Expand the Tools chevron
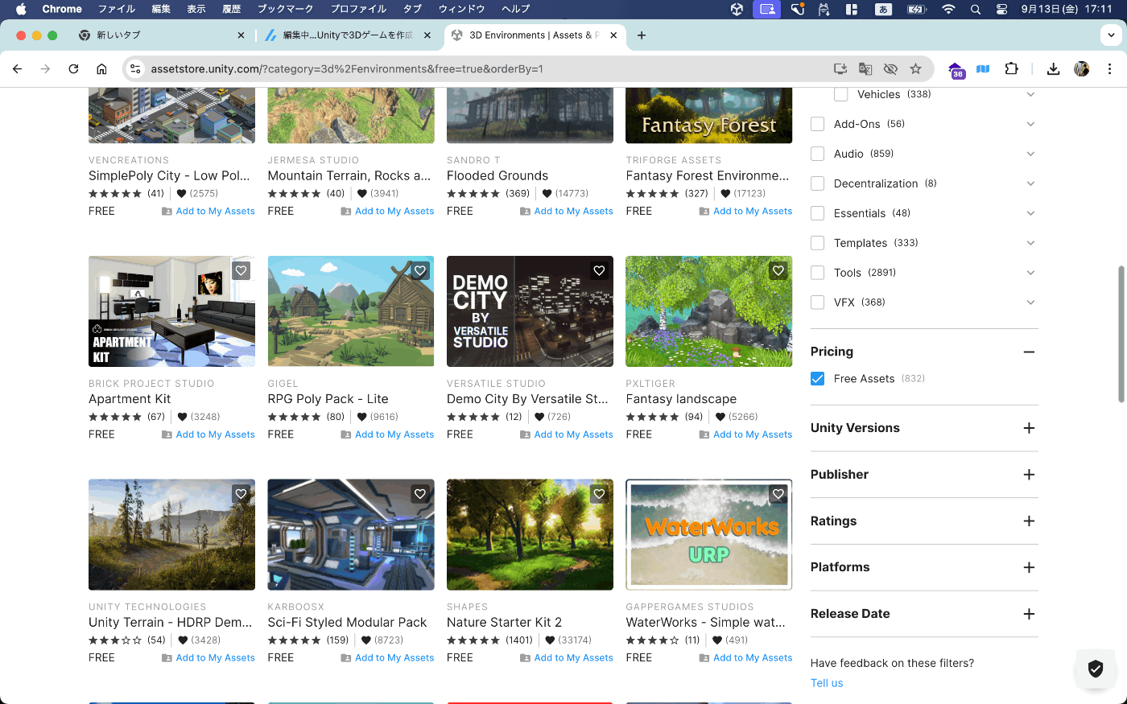 tap(1030, 273)
